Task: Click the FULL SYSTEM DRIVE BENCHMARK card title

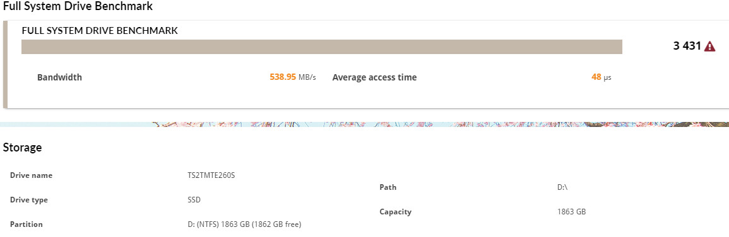Action: click(100, 31)
